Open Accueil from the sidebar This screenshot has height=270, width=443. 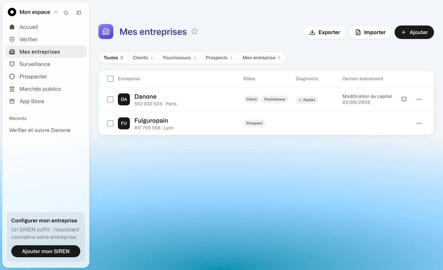click(46, 27)
